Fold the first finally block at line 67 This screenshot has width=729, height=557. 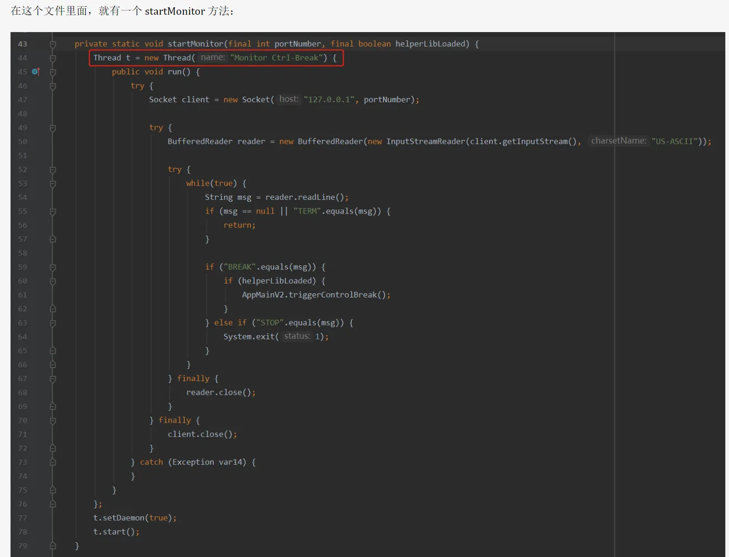pos(53,379)
